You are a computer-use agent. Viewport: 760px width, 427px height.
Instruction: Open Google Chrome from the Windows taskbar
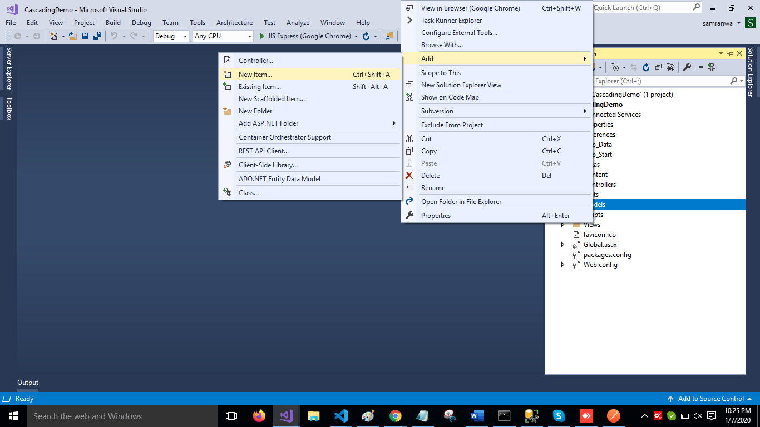click(x=396, y=416)
